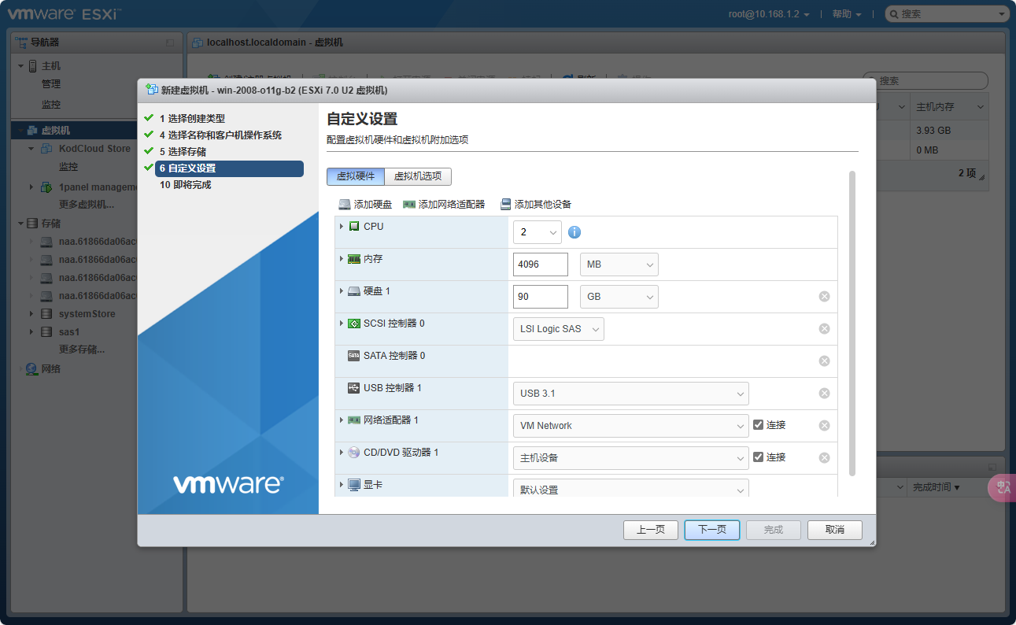Click the CD/DVD 驱动器 1 disc icon
This screenshot has width=1016, height=625.
click(x=354, y=453)
